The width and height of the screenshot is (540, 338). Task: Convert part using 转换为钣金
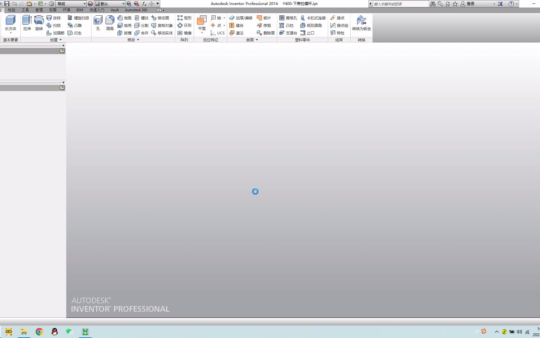(361, 23)
